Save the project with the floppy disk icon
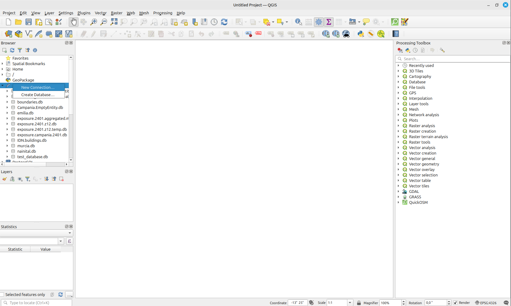The image size is (511, 306). [x=29, y=22]
